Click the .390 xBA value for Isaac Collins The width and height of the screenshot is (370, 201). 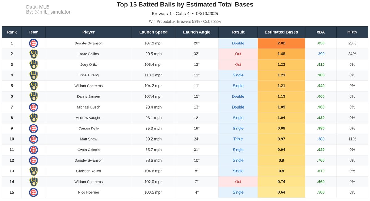(x=321, y=54)
